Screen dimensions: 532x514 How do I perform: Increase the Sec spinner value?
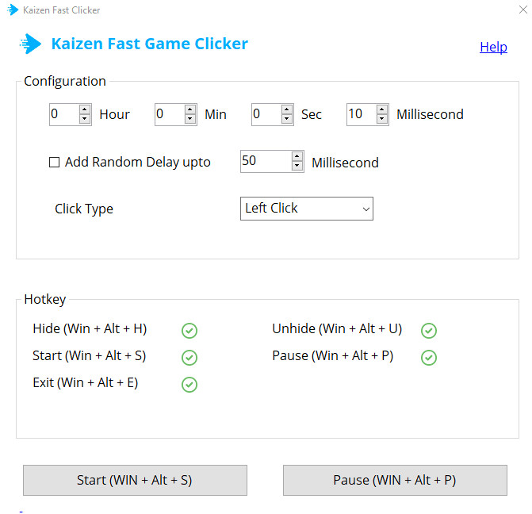(287, 109)
